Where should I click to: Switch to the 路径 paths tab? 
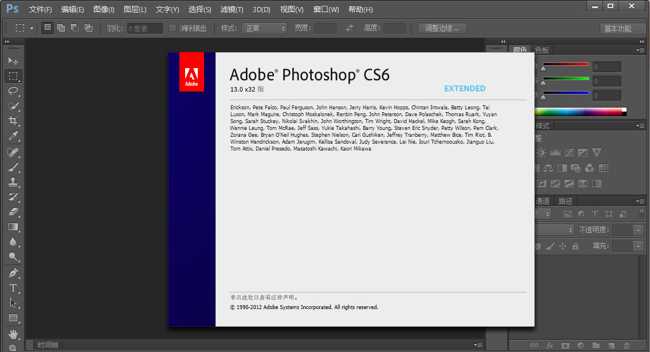[x=565, y=201]
